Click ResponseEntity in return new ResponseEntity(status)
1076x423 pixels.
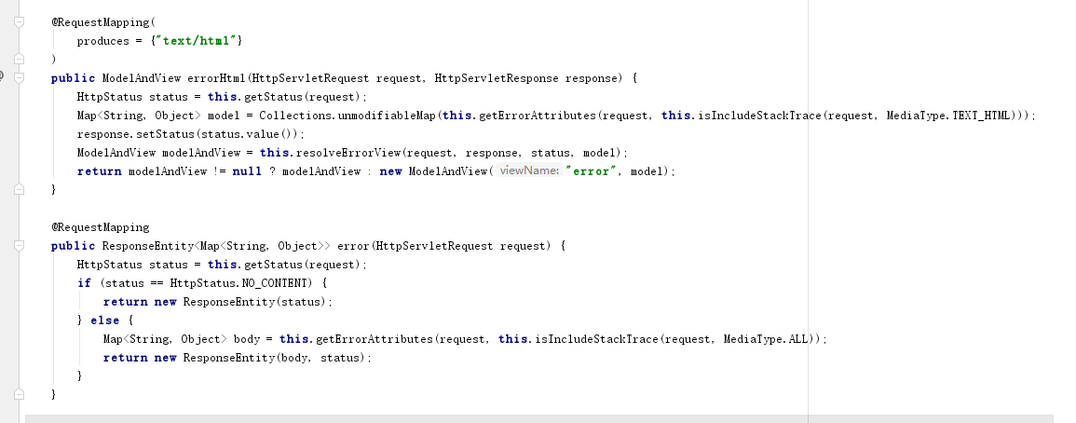pyautogui.click(x=228, y=302)
